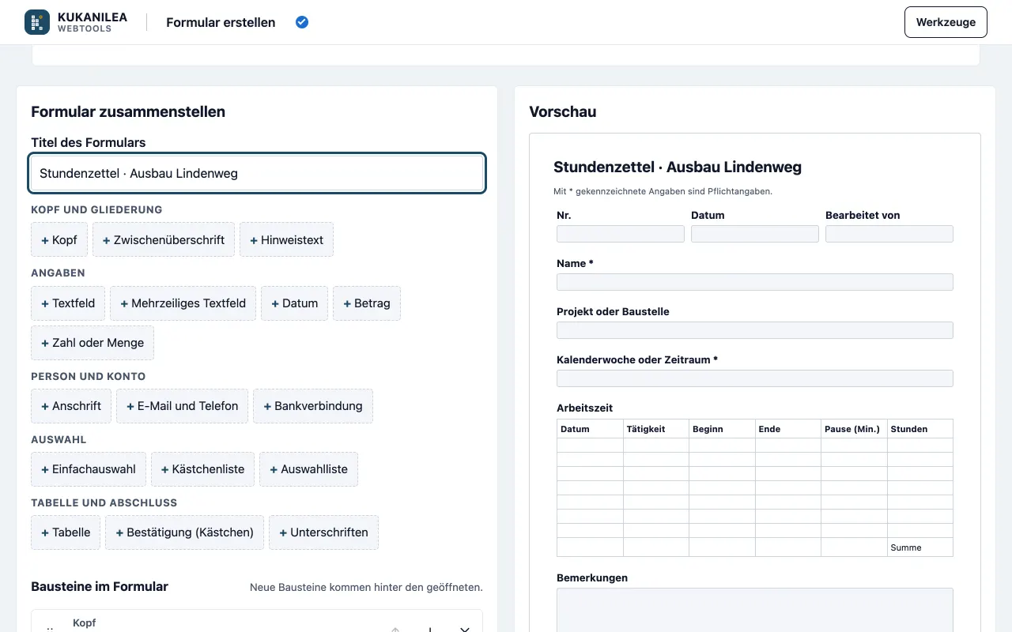
Task: Click into the Titel des Formulars field
Action: [x=257, y=173]
